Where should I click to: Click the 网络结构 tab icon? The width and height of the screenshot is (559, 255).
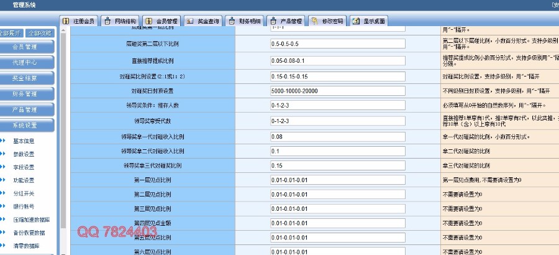107,21
